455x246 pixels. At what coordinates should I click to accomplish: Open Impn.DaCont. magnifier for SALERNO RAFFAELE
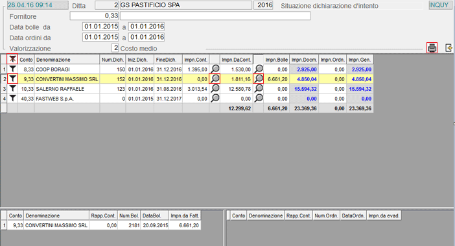pos(258,88)
